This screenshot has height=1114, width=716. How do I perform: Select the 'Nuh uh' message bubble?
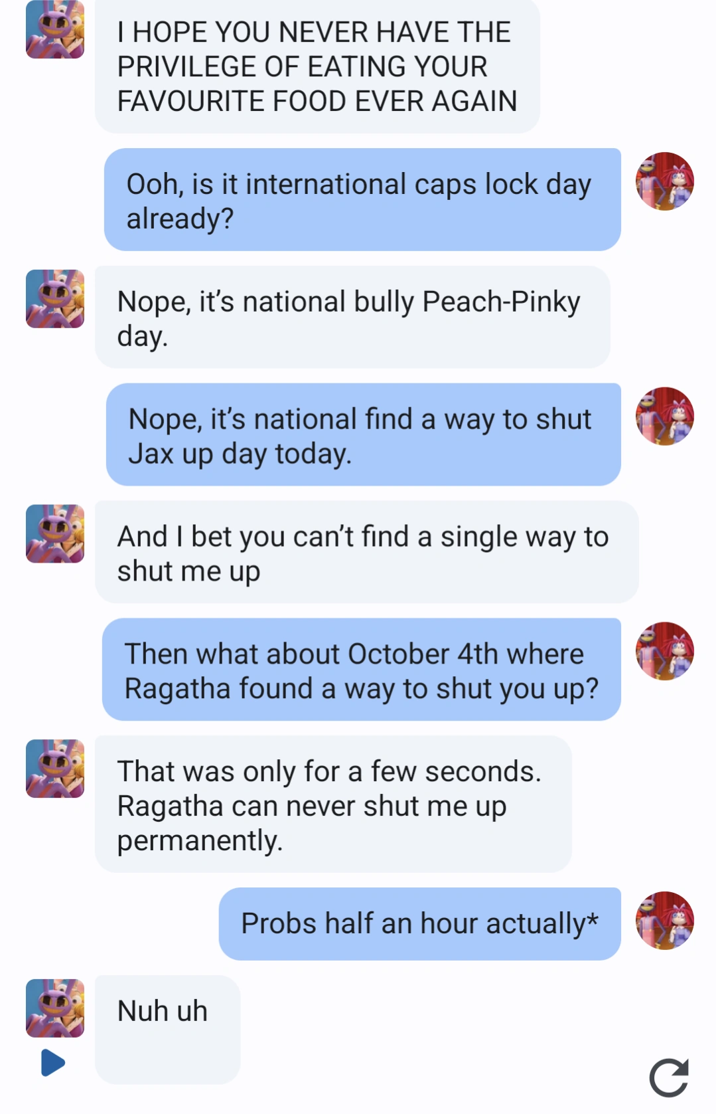click(167, 1028)
